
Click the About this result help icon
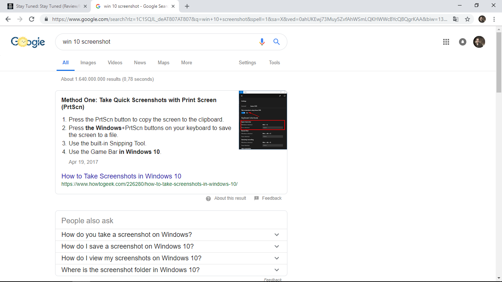(x=208, y=198)
